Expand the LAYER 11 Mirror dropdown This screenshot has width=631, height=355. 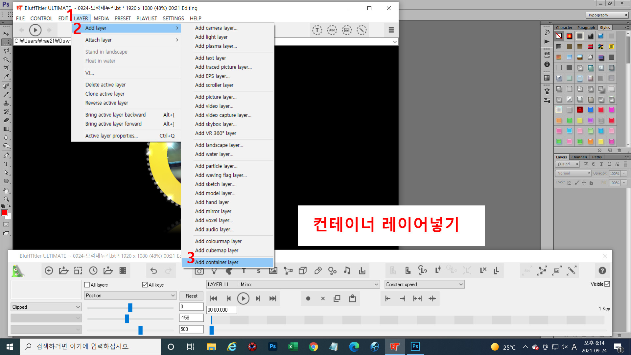point(292,284)
